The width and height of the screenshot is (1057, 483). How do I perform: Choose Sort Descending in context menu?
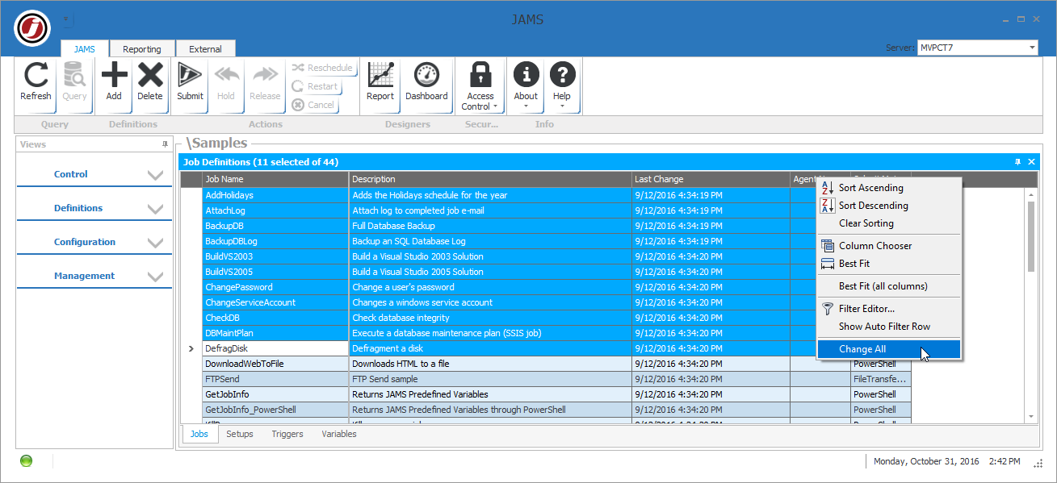pyautogui.click(x=889, y=206)
